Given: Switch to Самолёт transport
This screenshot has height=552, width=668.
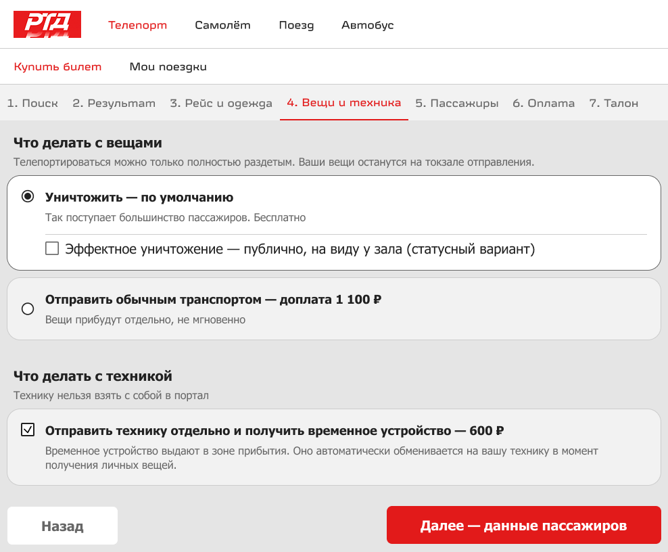Looking at the screenshot, I should 223,25.
